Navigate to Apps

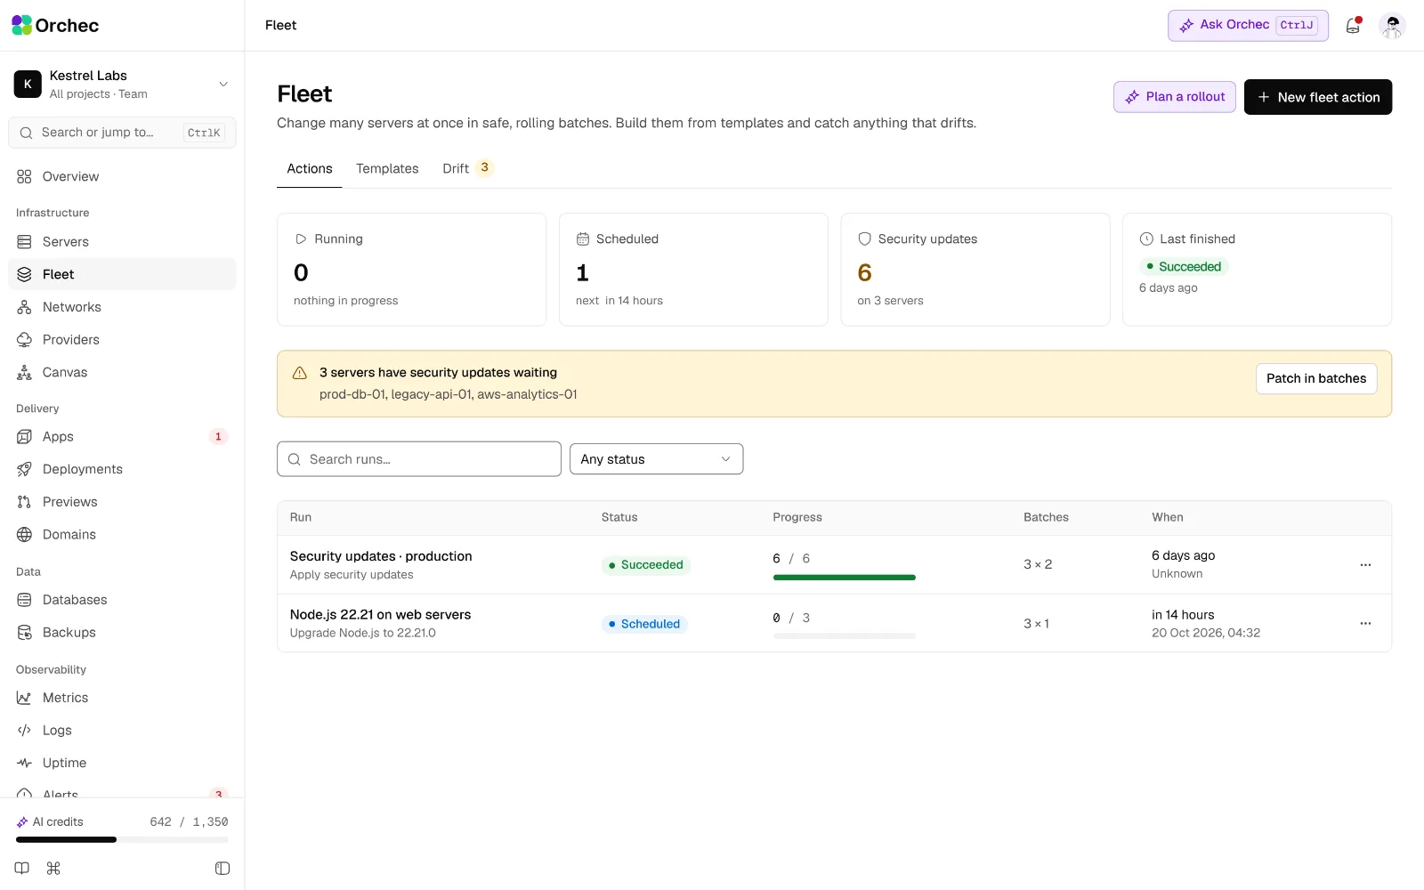pos(122,437)
